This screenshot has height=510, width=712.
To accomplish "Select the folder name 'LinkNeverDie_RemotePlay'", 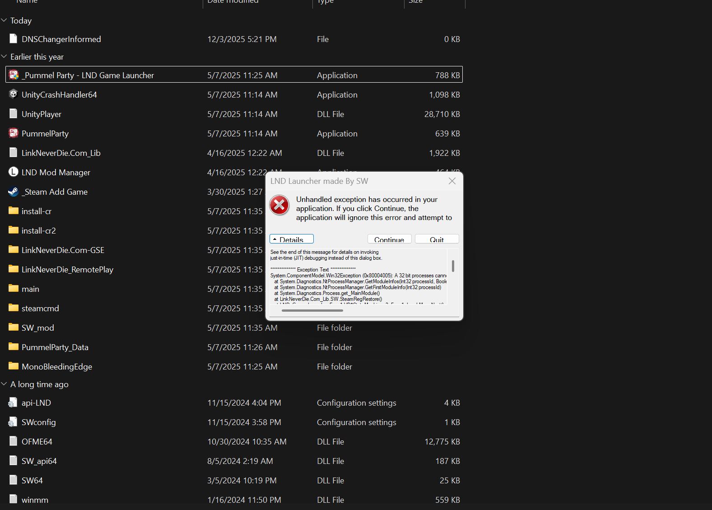I will pyautogui.click(x=67, y=269).
